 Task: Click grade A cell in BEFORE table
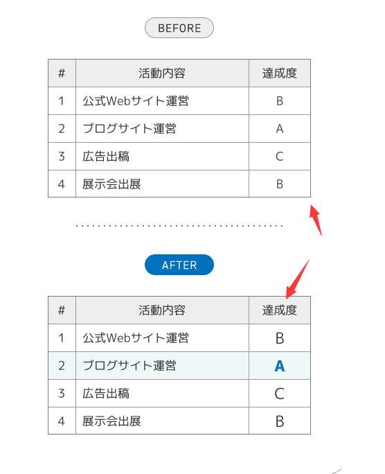280,129
